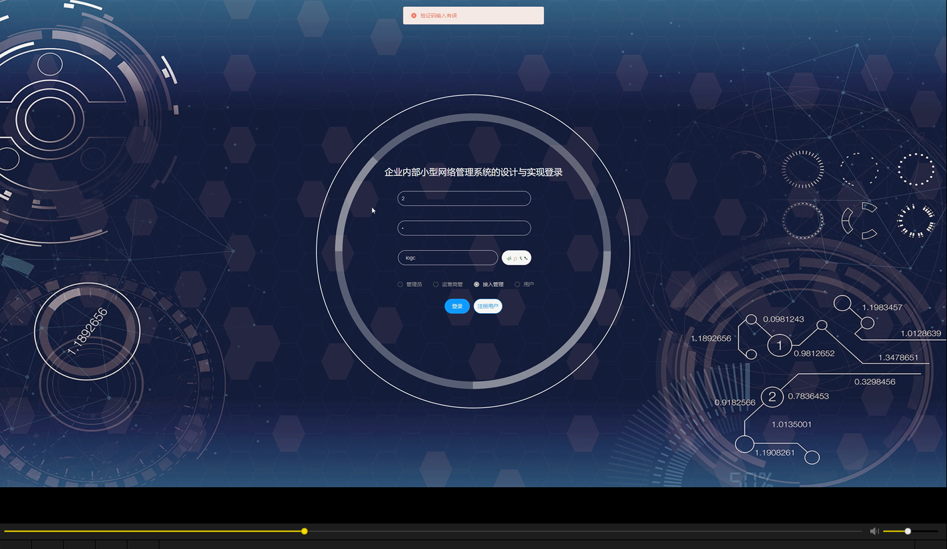Screen dimensions: 947x549
Task: Click the video progress slider handle
Action: [304, 531]
